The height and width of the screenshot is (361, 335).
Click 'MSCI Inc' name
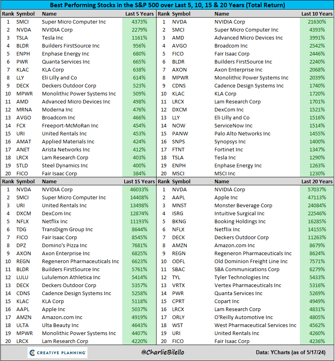pos(225,174)
